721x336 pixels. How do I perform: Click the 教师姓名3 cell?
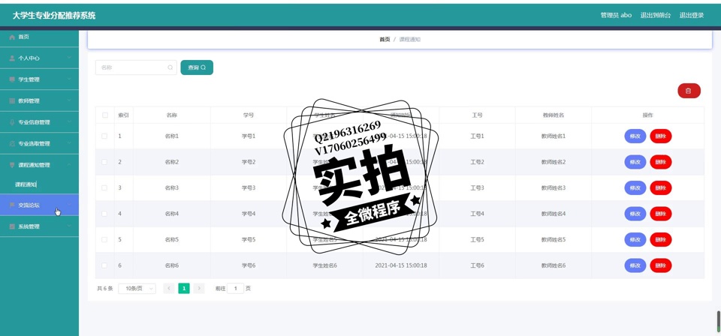554,187
